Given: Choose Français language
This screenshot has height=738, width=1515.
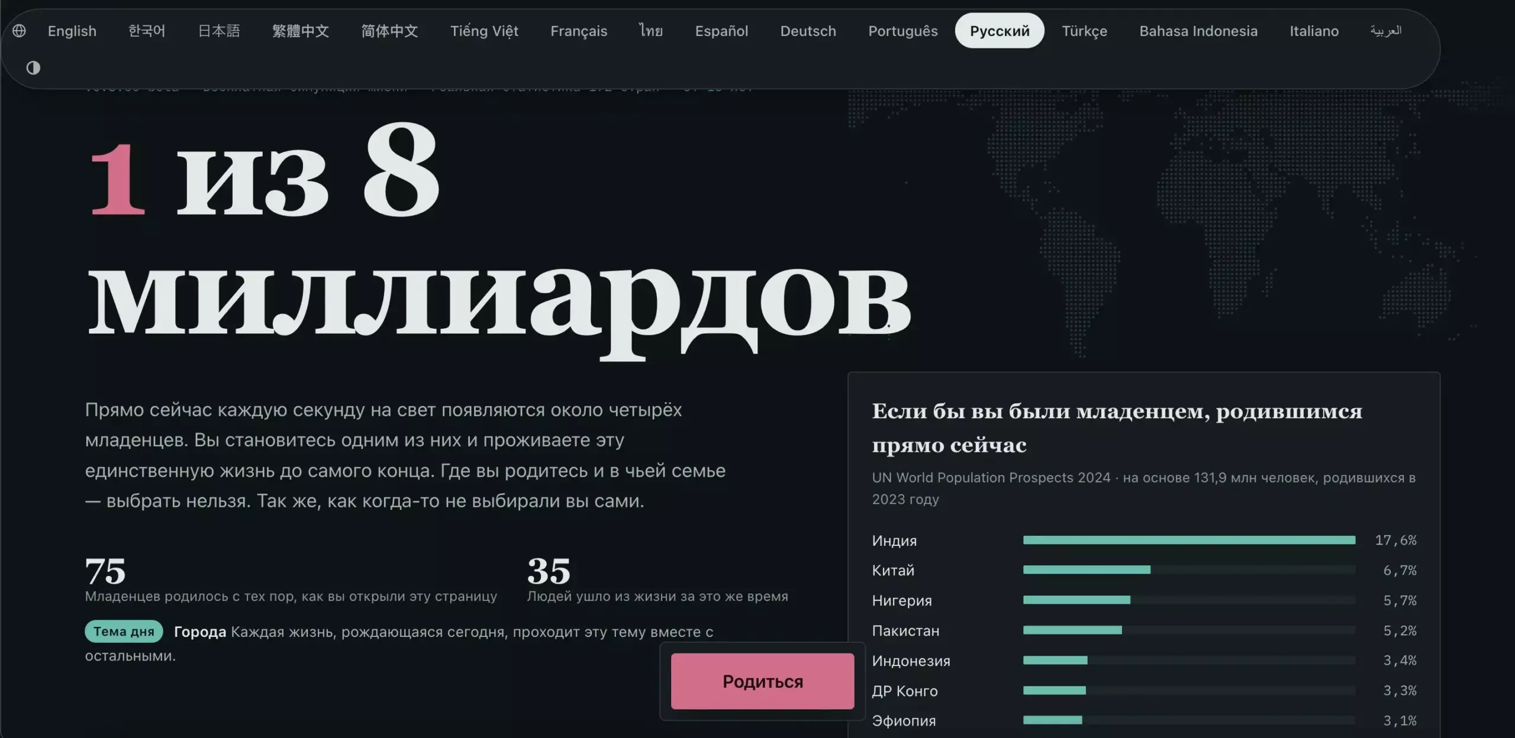Looking at the screenshot, I should [x=579, y=31].
